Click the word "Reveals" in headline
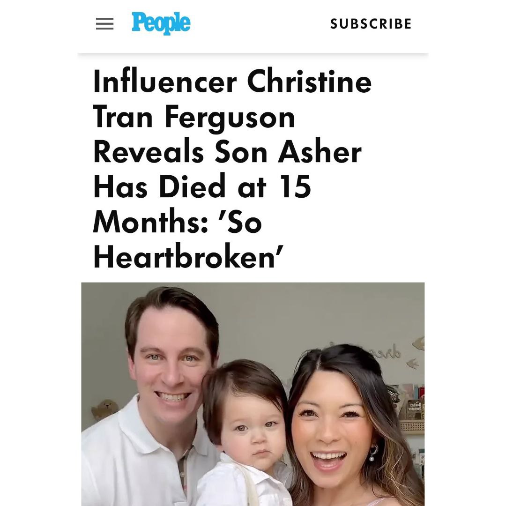 (149, 152)
